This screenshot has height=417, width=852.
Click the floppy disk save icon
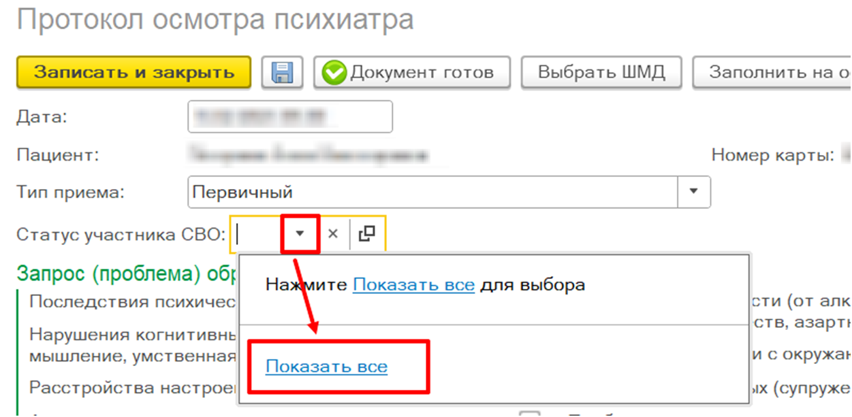282,72
